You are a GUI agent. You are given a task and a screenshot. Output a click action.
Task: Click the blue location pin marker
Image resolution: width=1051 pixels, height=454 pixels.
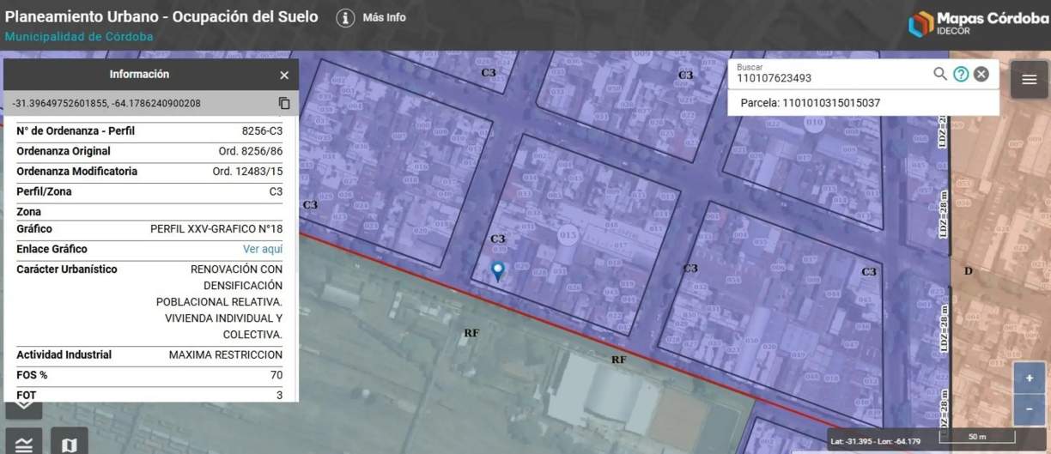(497, 271)
